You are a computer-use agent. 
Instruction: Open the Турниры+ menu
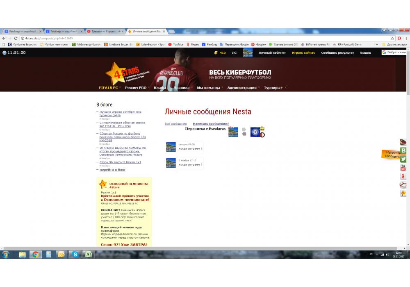pyautogui.click(x=273, y=88)
